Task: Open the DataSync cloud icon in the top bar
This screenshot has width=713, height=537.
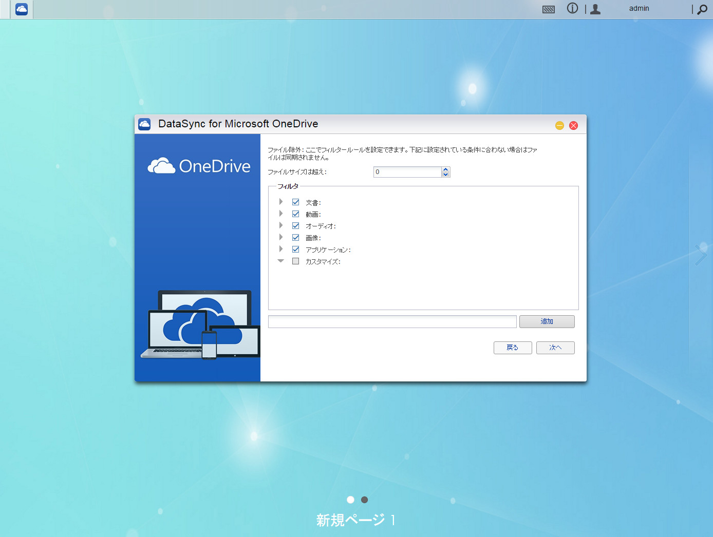Action: click(x=22, y=9)
